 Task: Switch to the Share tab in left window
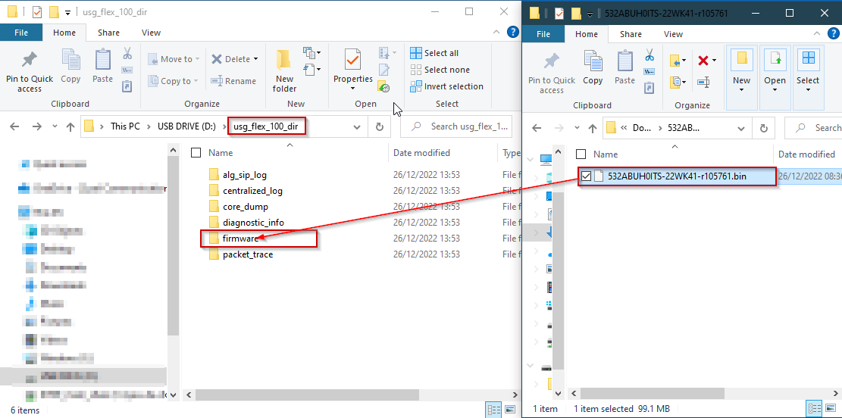click(x=108, y=33)
